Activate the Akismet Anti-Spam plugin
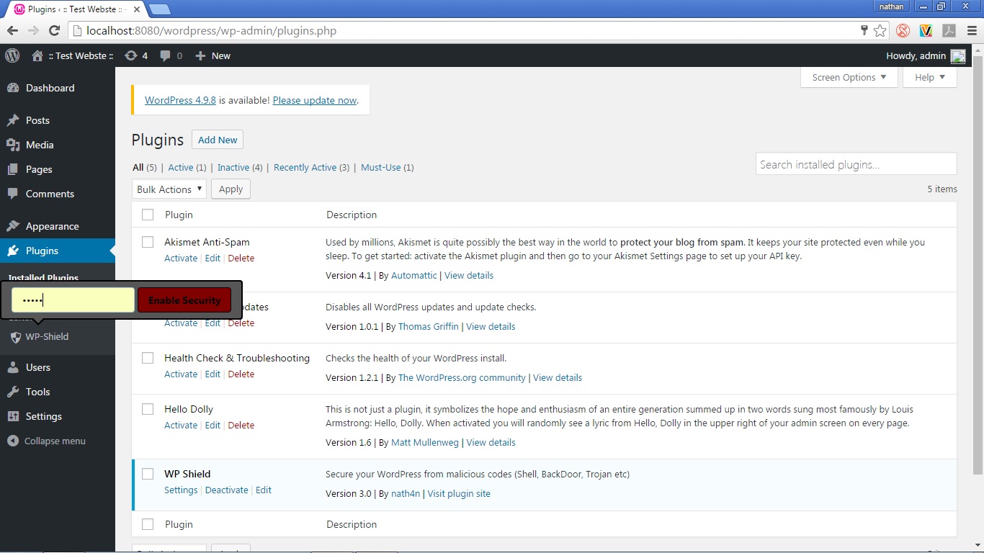Viewport: 984px width, 553px height. tap(181, 258)
